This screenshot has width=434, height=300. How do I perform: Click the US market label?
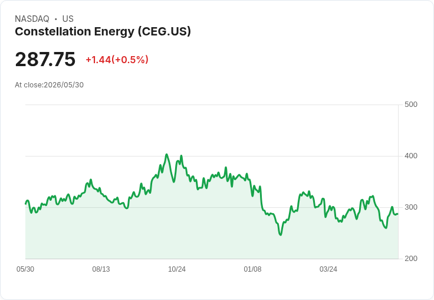[68, 19]
